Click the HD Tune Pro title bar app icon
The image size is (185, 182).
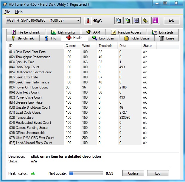coord(5,4)
